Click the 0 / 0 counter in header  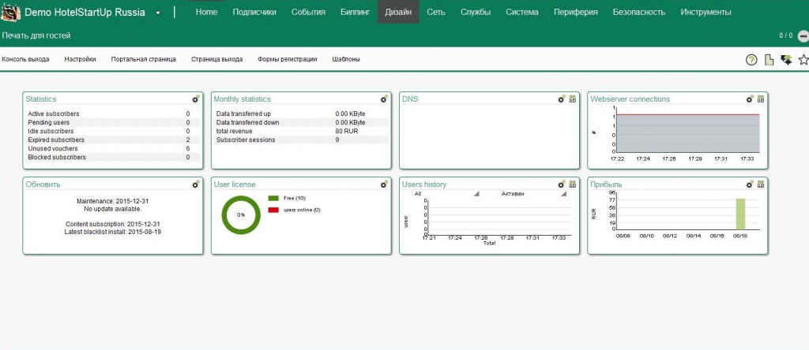[x=786, y=35]
